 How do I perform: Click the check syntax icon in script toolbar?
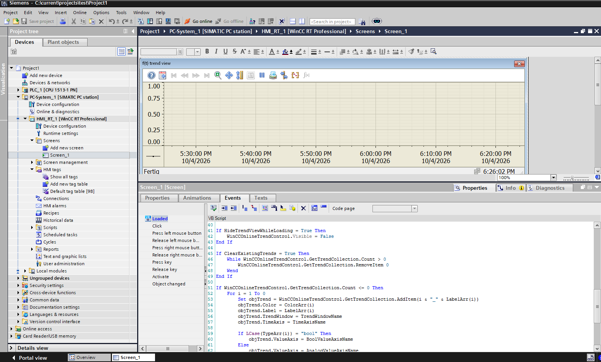click(x=214, y=208)
